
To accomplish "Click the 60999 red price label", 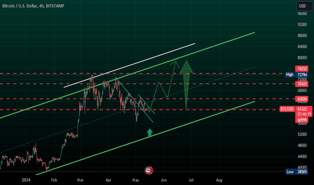I will tap(302, 120).
